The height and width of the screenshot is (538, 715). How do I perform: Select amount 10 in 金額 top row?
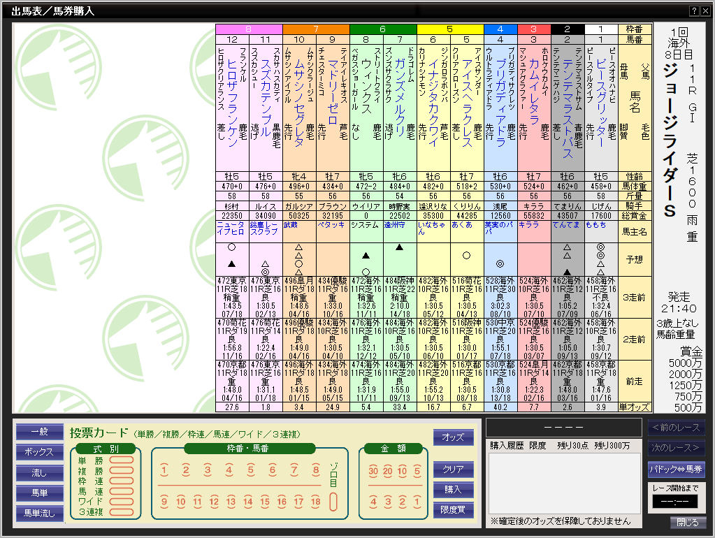(402, 471)
